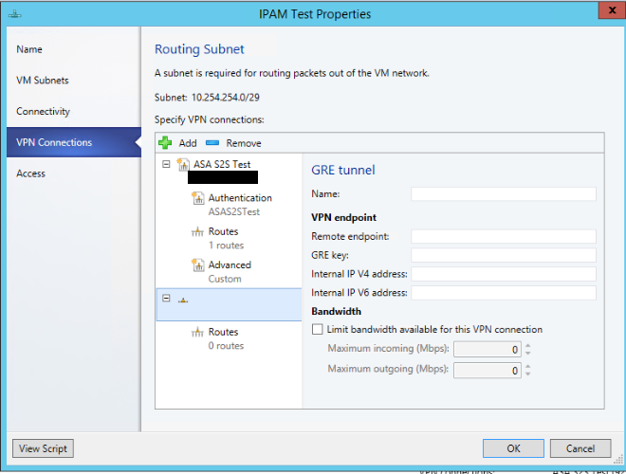Image resolution: width=626 pixels, height=474 pixels.
Task: Click the green Add plus icon
Action: (165, 143)
